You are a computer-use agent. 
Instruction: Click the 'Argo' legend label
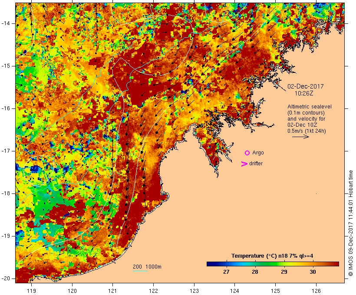pos(258,153)
